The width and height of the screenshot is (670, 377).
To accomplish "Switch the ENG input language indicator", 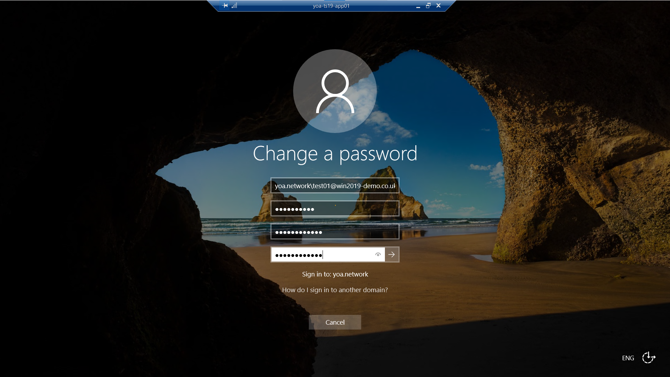I will point(628,358).
